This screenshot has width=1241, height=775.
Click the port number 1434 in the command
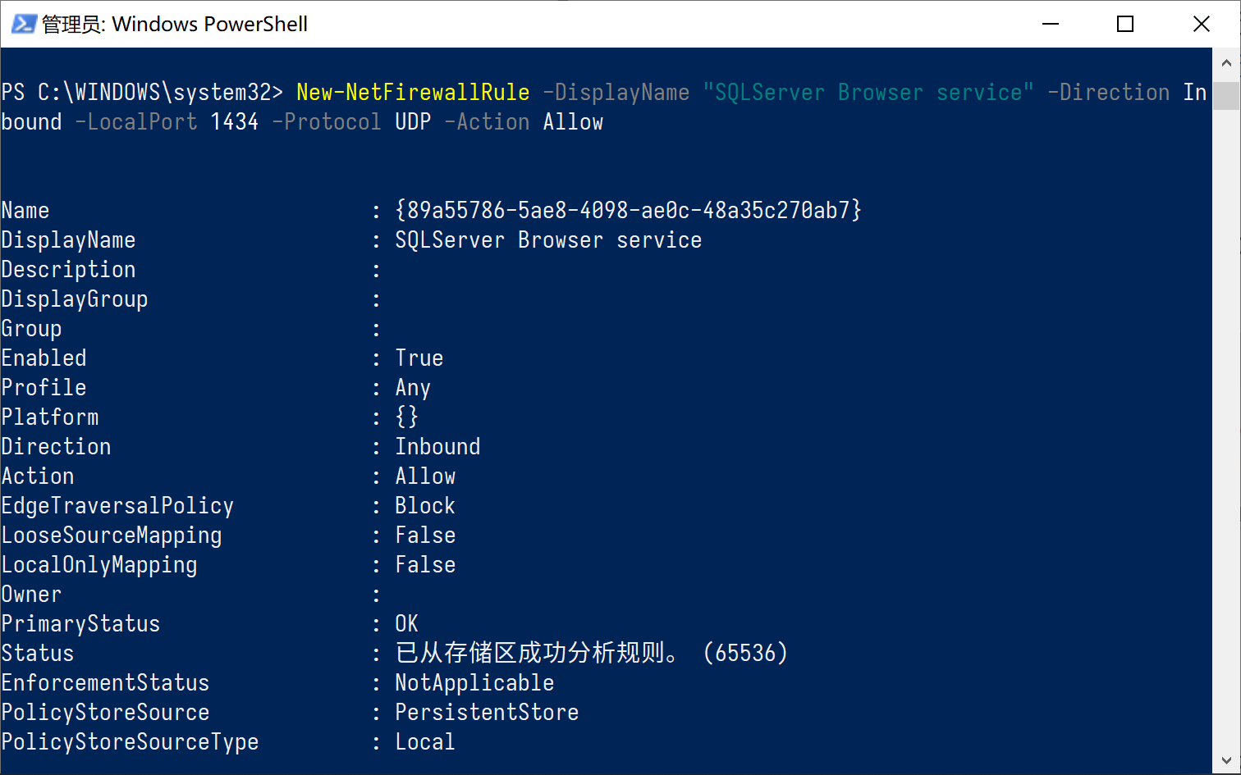click(x=234, y=121)
